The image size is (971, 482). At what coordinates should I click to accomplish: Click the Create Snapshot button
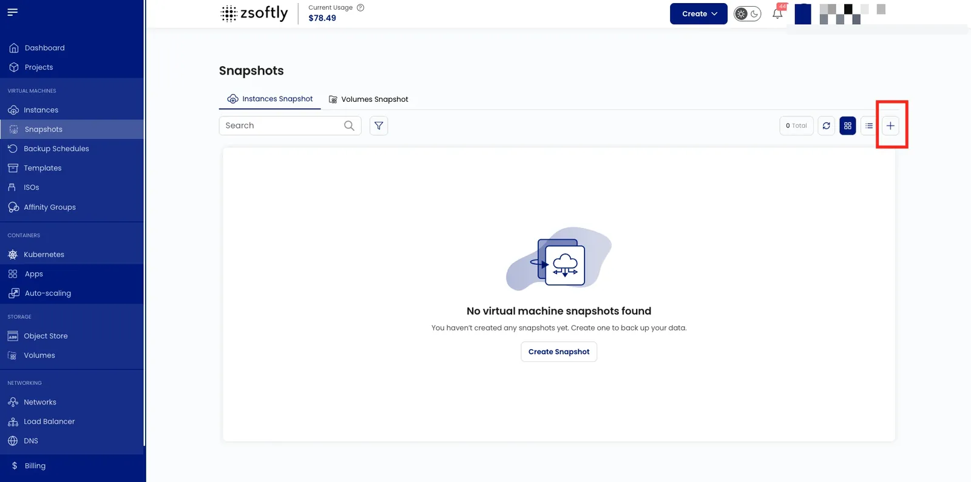click(x=559, y=352)
